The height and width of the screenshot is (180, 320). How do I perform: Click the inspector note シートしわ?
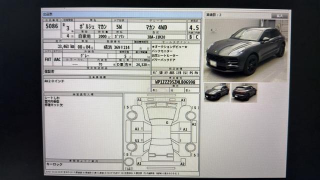point(52,98)
